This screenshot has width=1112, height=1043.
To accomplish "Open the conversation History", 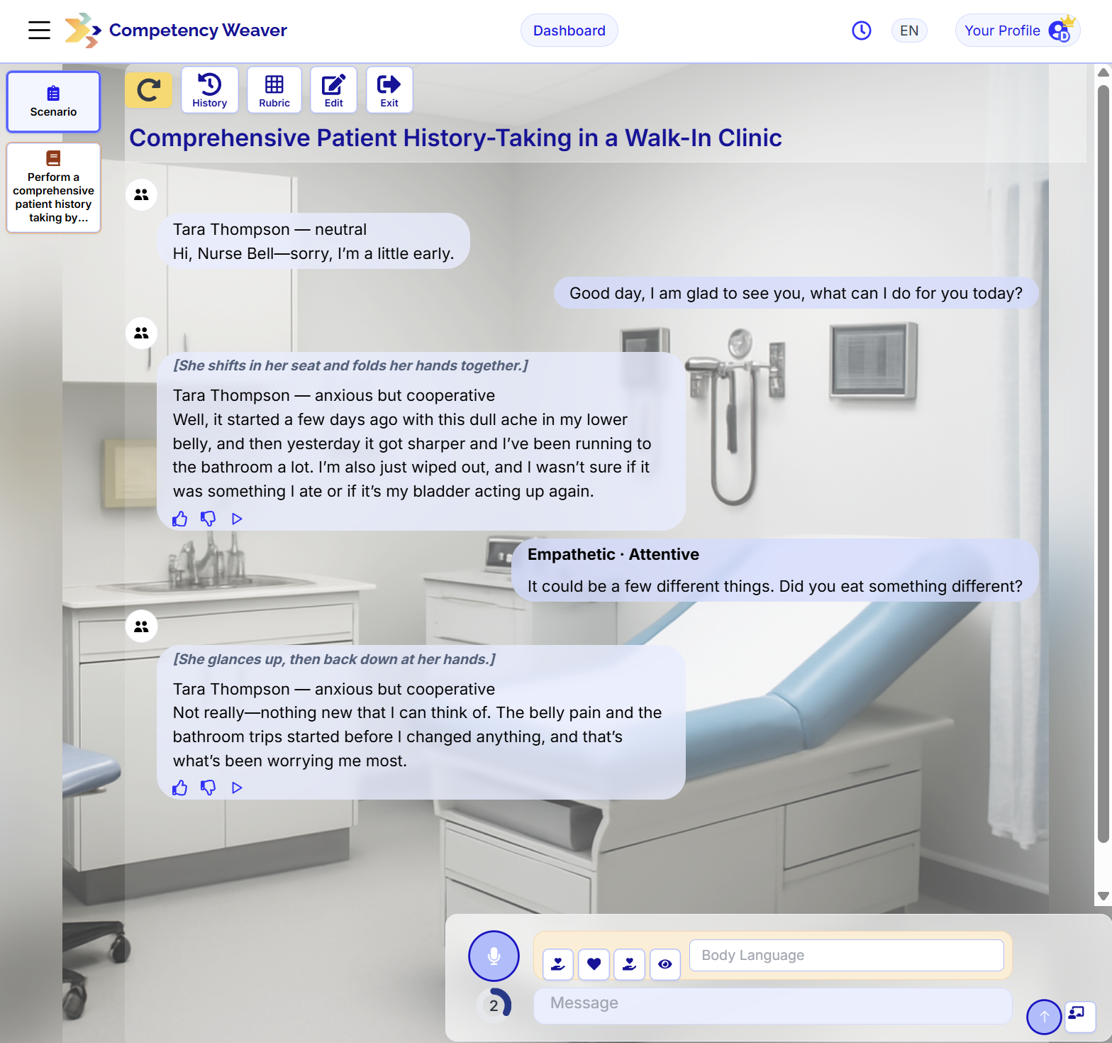I will 210,90.
